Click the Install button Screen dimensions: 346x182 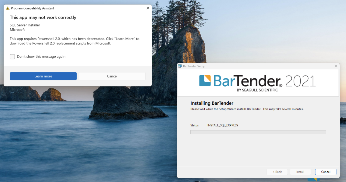coord(300,172)
